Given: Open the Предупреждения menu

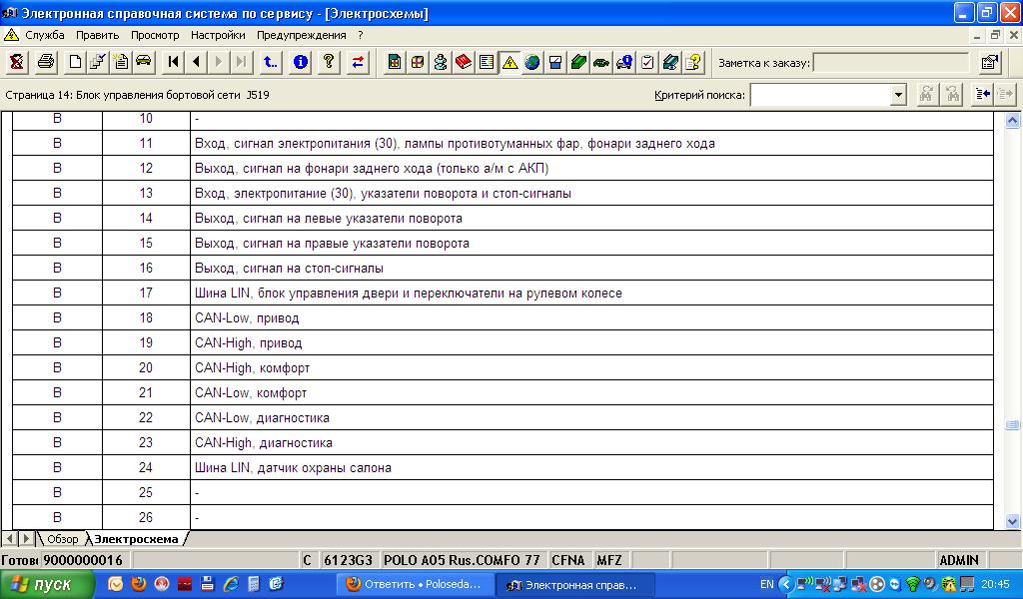Looking at the screenshot, I should (301, 35).
